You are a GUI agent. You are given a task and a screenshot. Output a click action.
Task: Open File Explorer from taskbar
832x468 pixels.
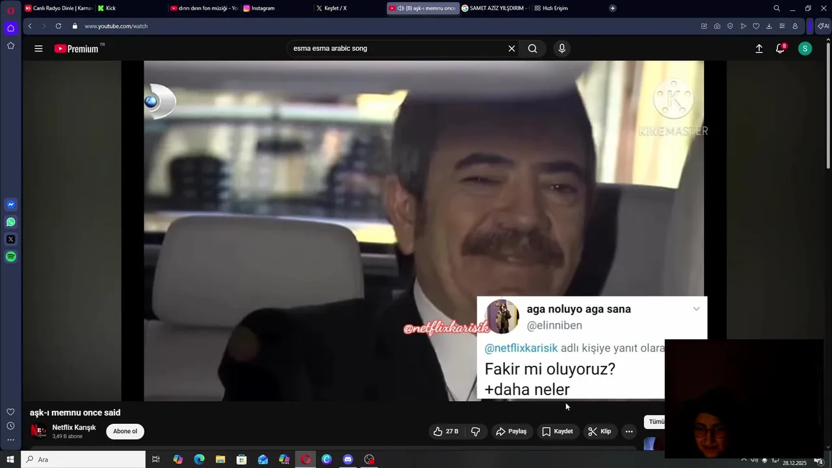point(220,460)
